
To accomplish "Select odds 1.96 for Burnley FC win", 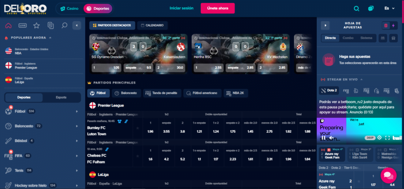I will click(150, 131).
